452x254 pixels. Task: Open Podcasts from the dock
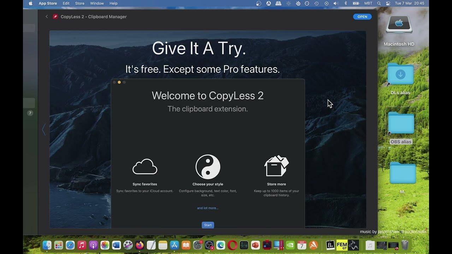(x=93, y=245)
